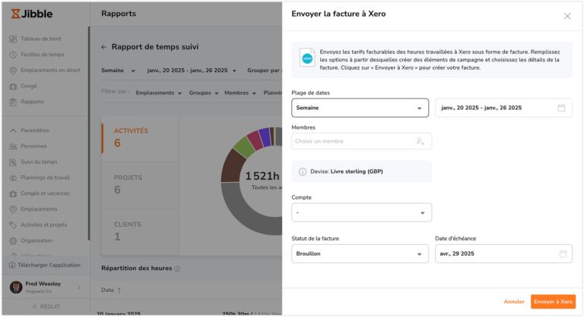Click the invoice date range field

point(503,108)
